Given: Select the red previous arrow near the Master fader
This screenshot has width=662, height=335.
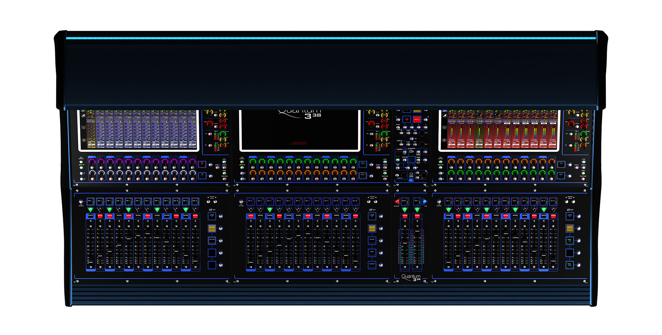Looking at the screenshot, I should pos(397,201).
